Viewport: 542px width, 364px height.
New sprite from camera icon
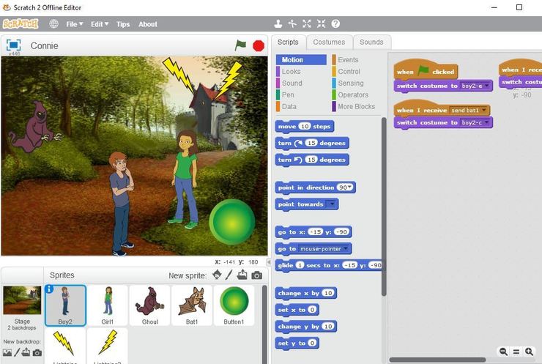click(256, 275)
